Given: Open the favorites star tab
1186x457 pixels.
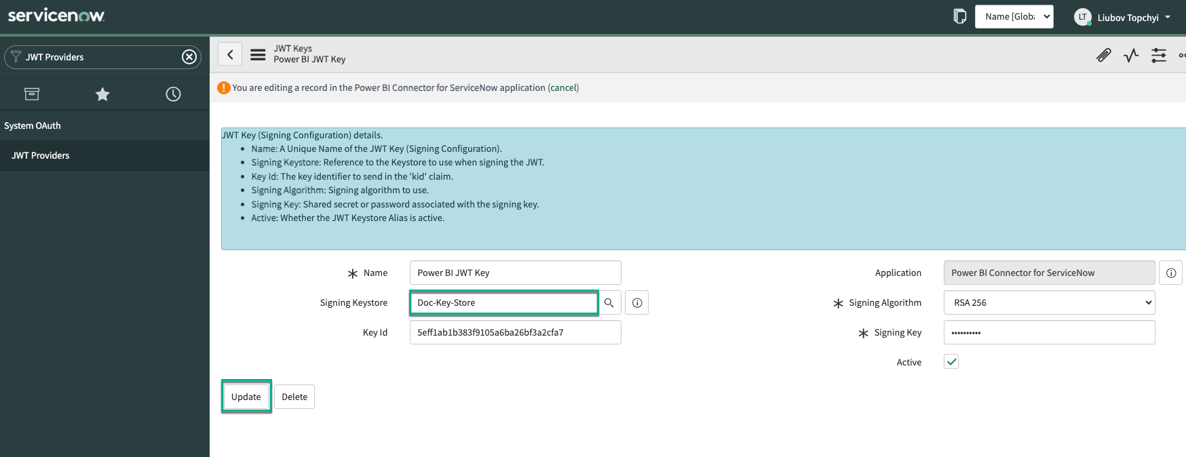Looking at the screenshot, I should pyautogui.click(x=102, y=94).
